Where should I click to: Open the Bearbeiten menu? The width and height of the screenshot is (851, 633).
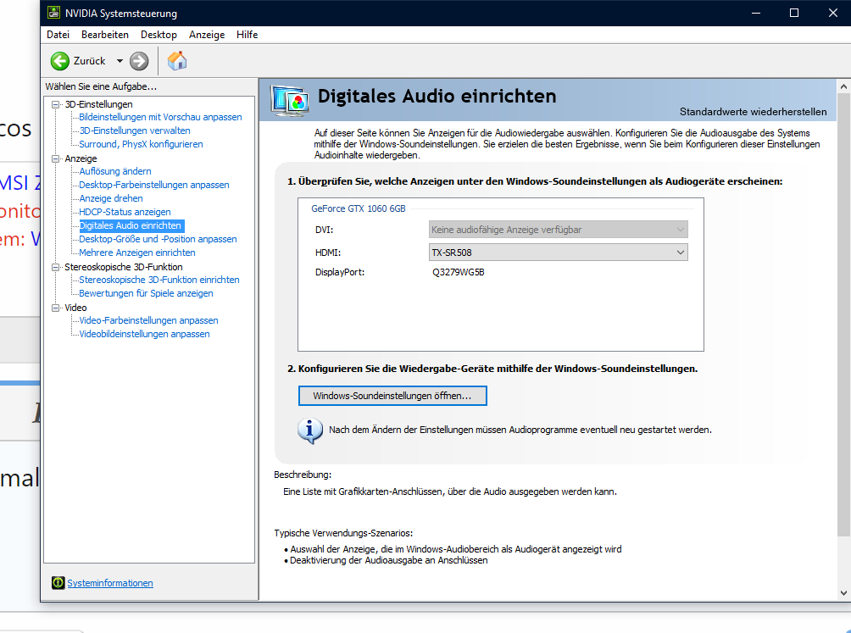[105, 35]
